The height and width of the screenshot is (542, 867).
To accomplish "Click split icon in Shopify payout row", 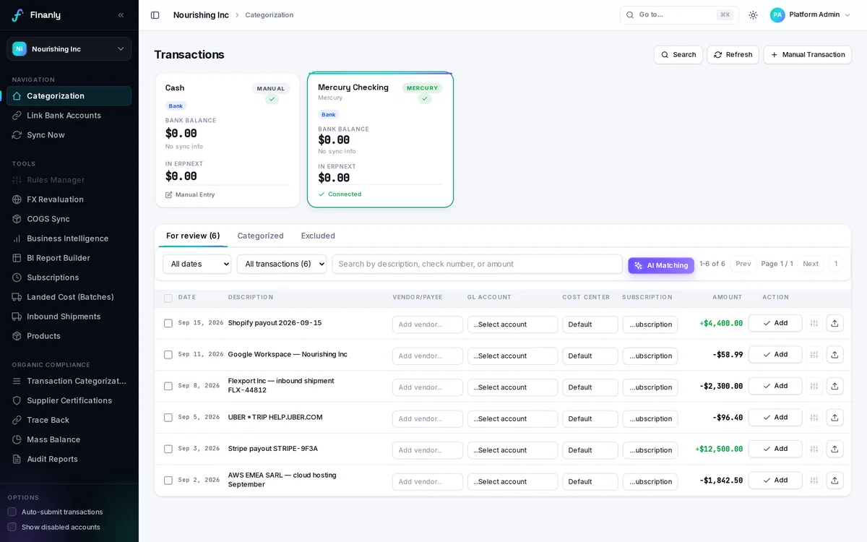I will (814, 323).
